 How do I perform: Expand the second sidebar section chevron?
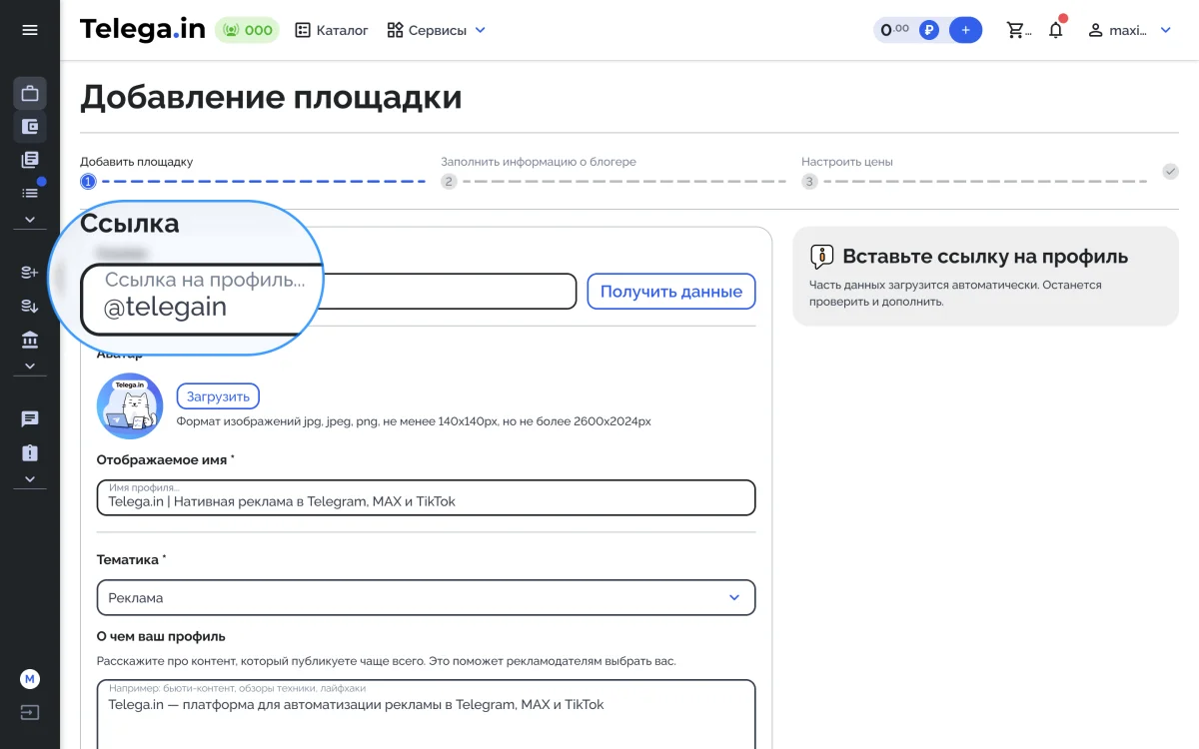point(30,367)
